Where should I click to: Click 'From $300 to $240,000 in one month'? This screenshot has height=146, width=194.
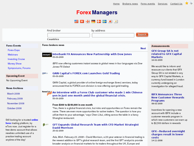(73, 105)
